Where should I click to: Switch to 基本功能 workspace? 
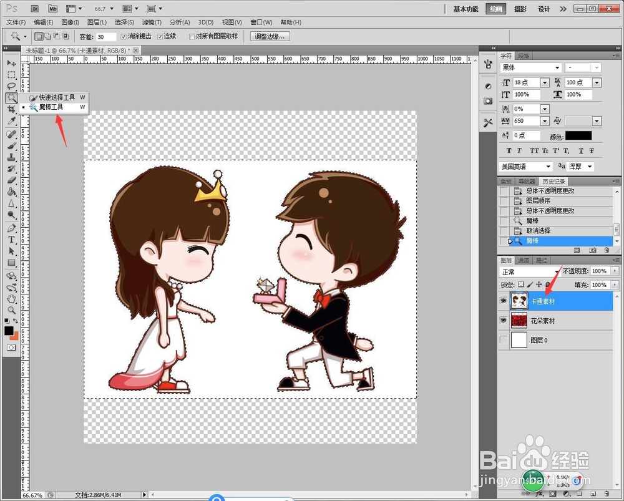pyautogui.click(x=466, y=9)
